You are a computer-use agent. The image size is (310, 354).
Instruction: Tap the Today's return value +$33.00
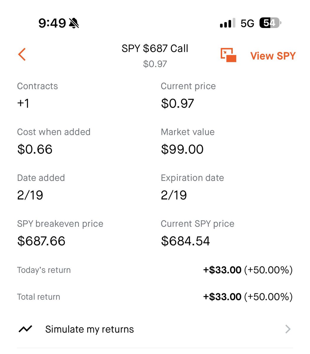click(222, 270)
